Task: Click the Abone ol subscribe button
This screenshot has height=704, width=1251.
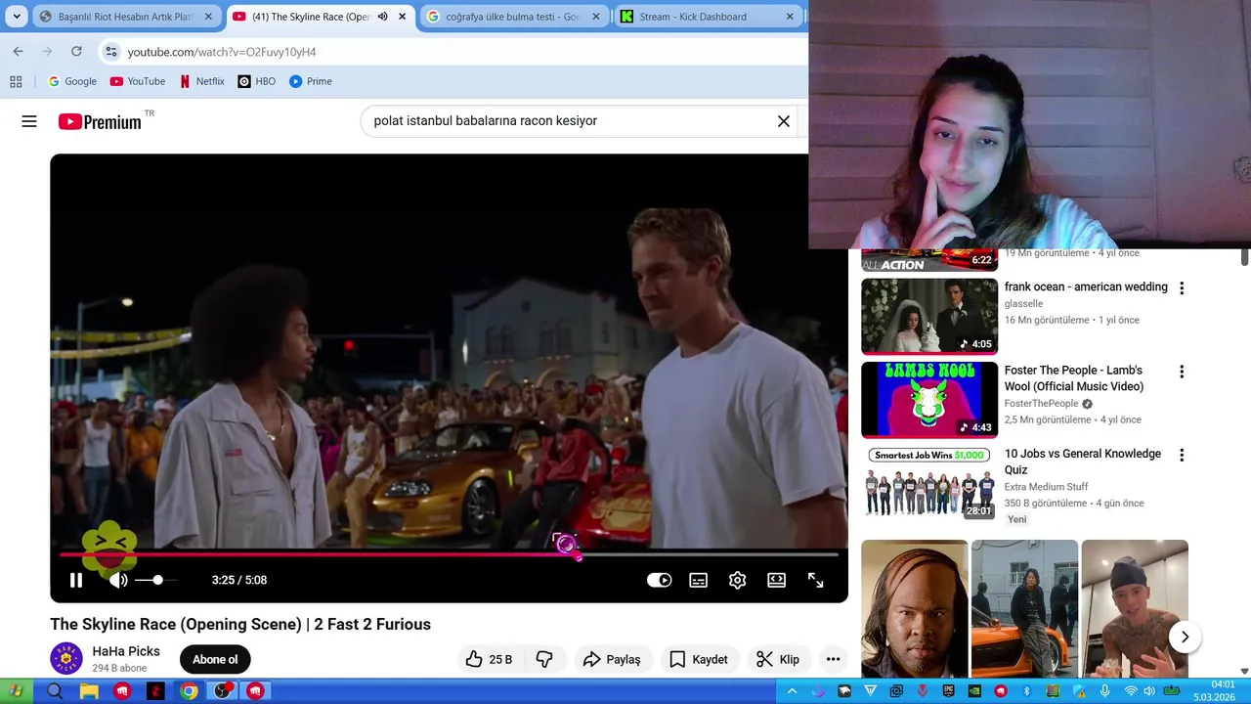Action: [215, 659]
